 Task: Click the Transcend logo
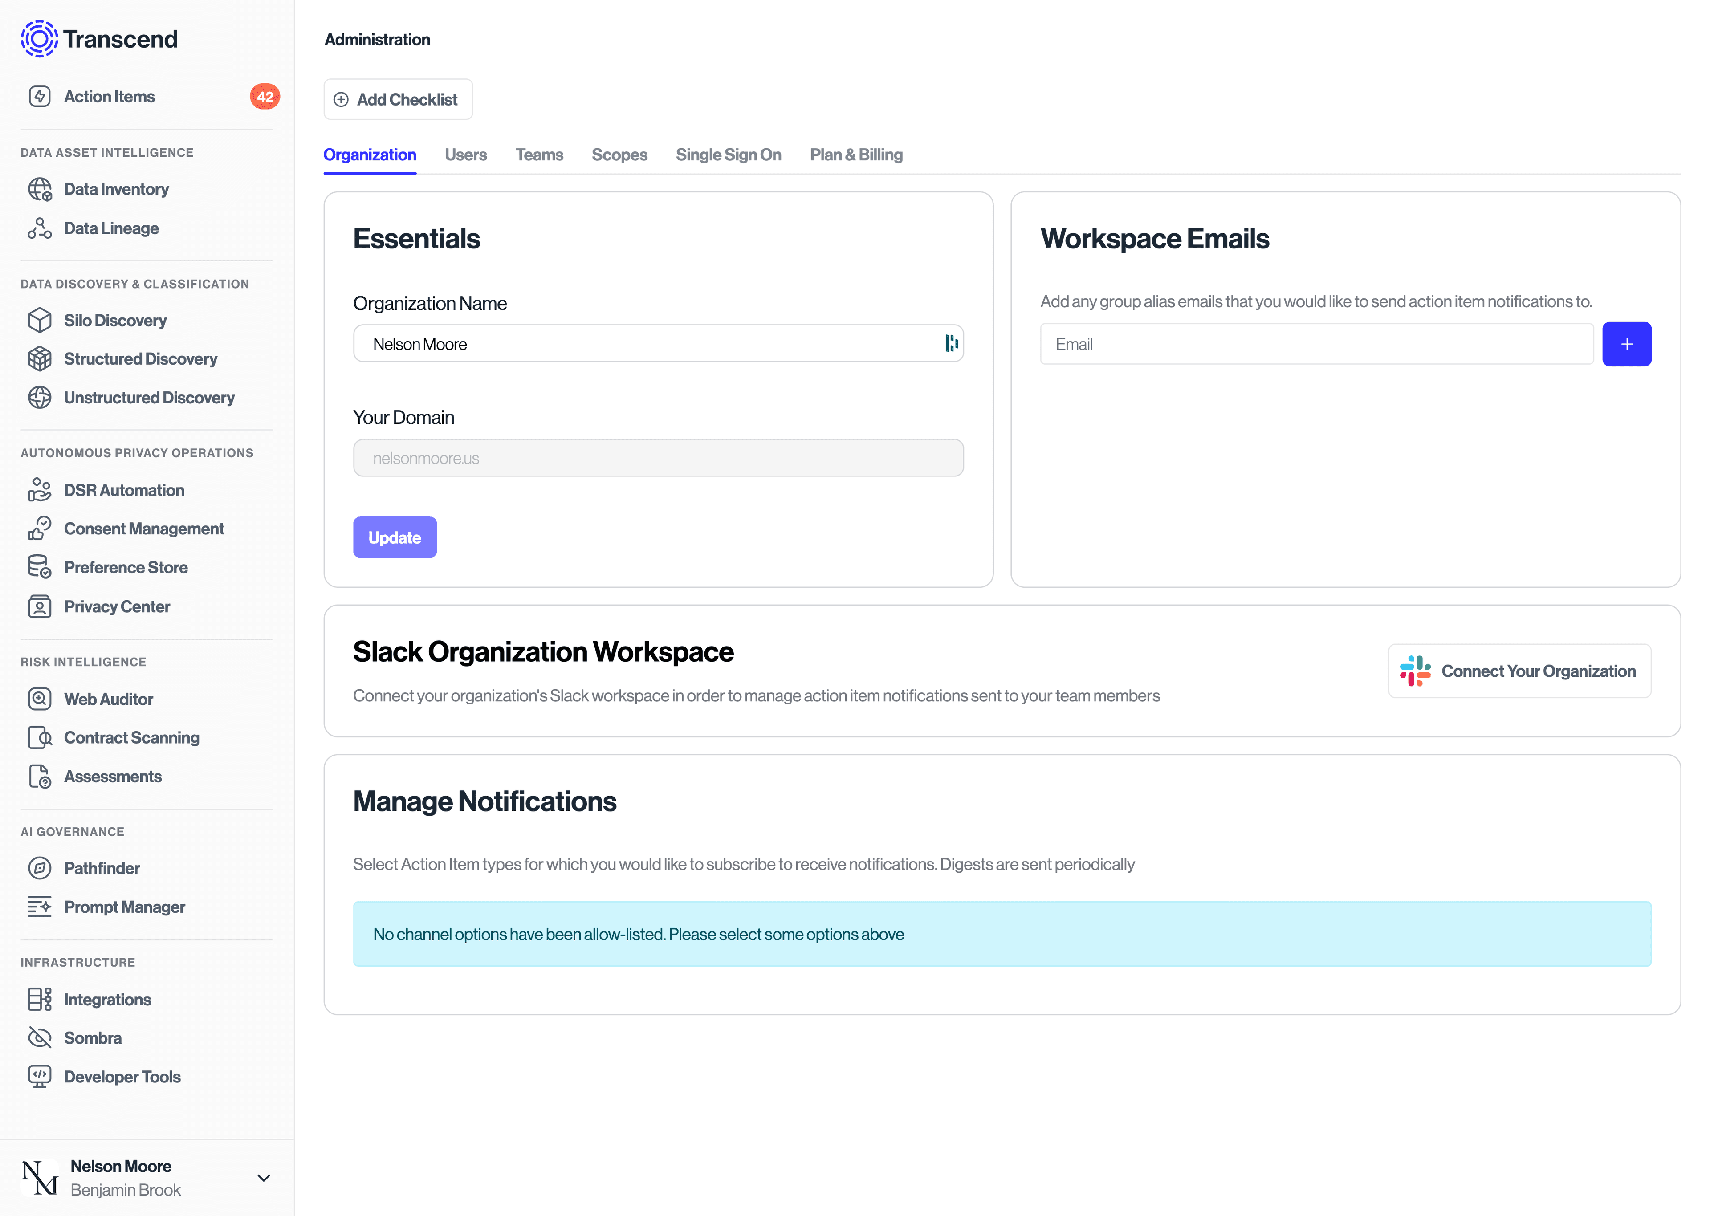click(99, 38)
